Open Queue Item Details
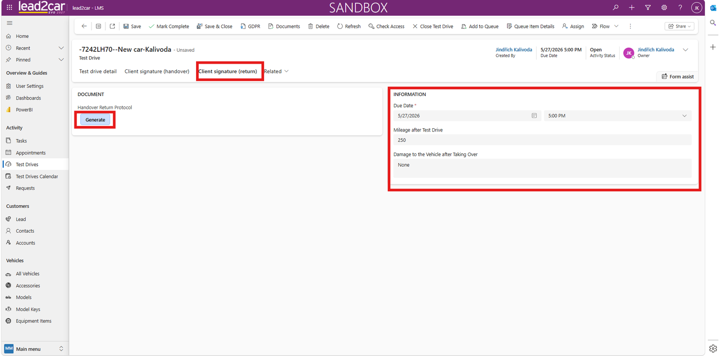 [x=530, y=26]
